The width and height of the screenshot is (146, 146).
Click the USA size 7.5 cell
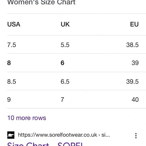click(x=12, y=45)
